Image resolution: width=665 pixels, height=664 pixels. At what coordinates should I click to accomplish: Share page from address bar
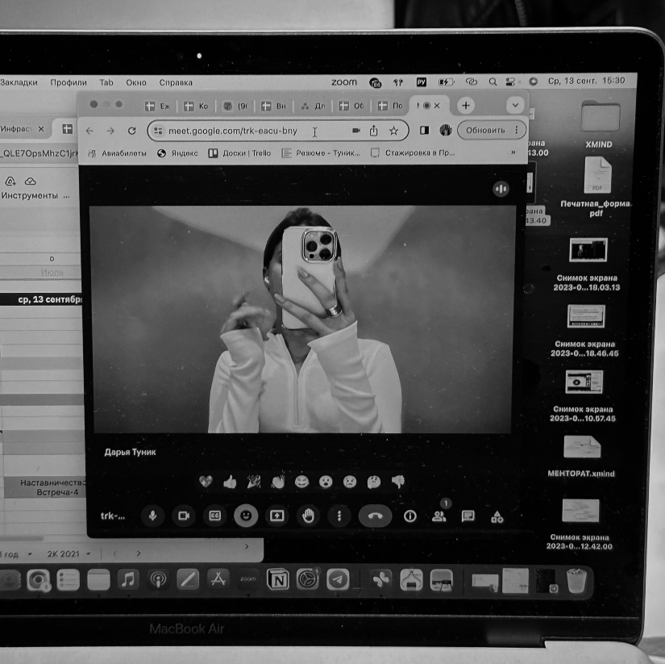tap(373, 131)
